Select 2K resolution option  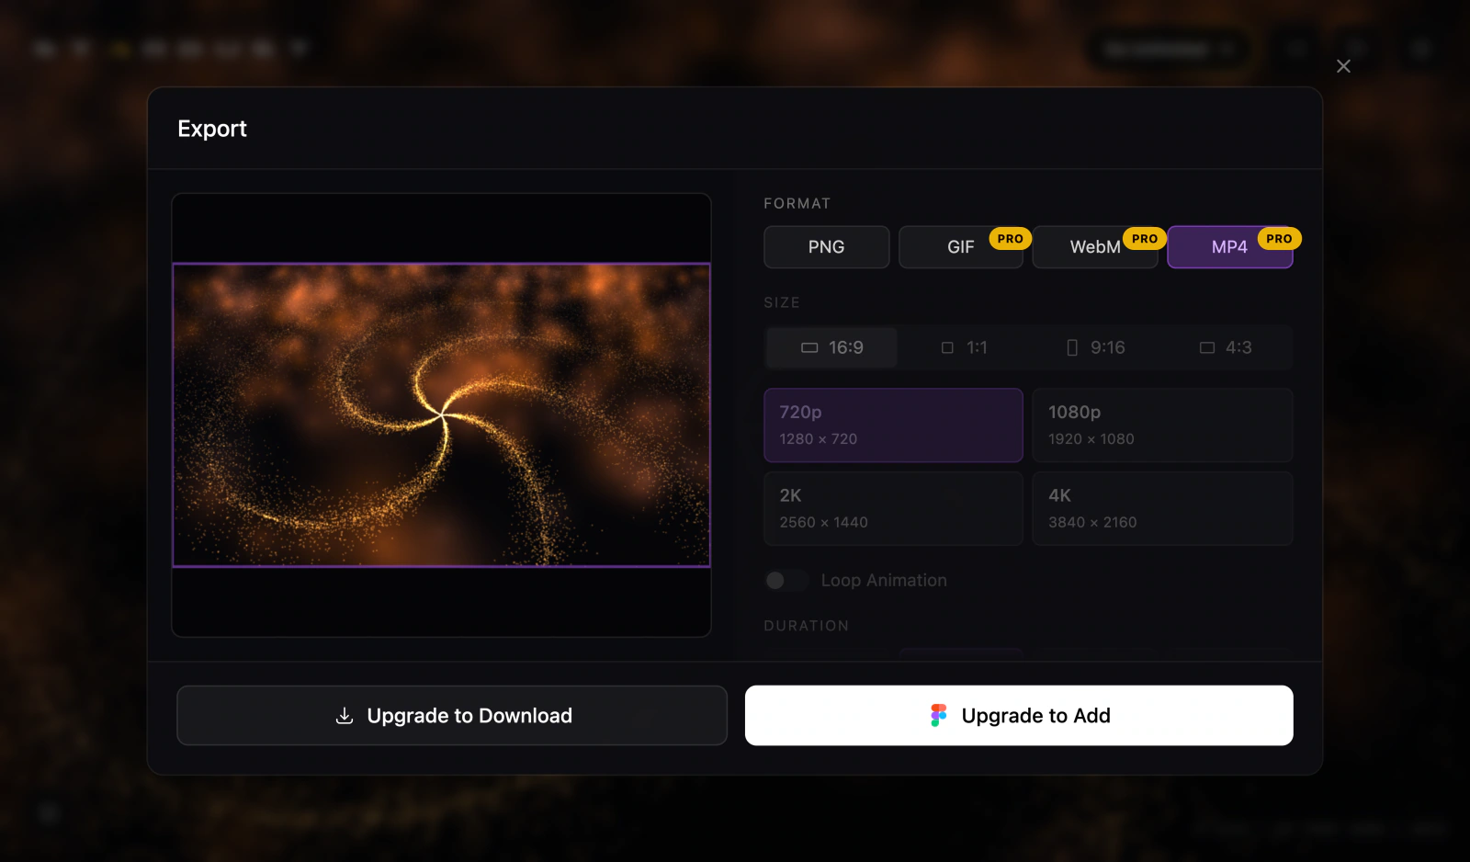pos(893,508)
